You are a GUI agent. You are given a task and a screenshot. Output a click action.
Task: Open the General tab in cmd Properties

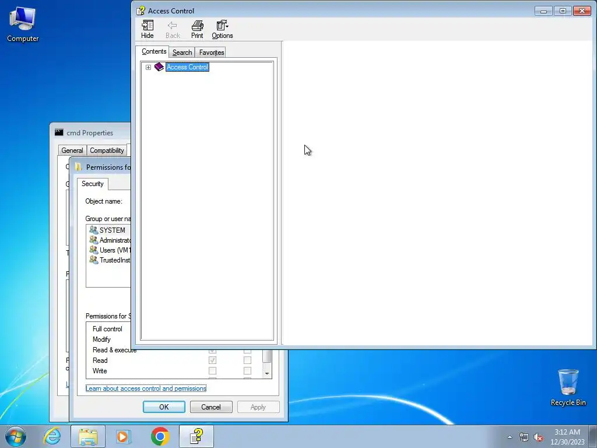(72, 150)
